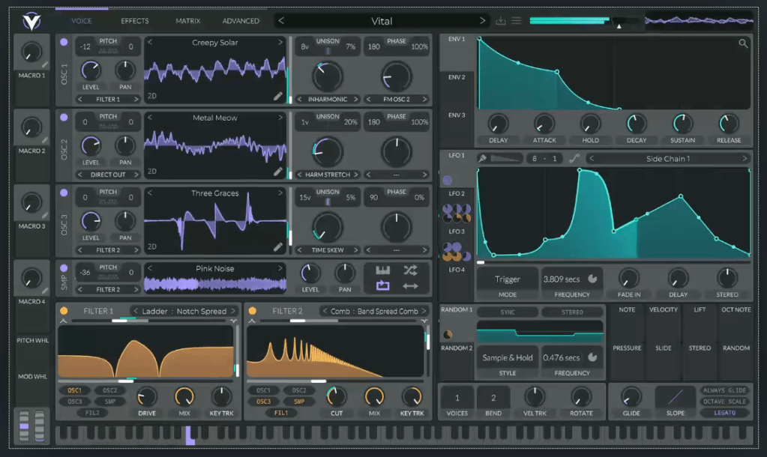Enable Sync on the Random 1 generator

tap(508, 312)
